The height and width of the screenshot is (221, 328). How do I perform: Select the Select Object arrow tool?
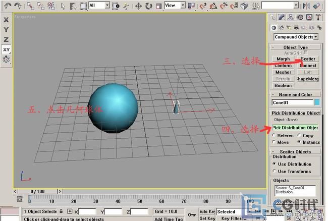pos(63,6)
